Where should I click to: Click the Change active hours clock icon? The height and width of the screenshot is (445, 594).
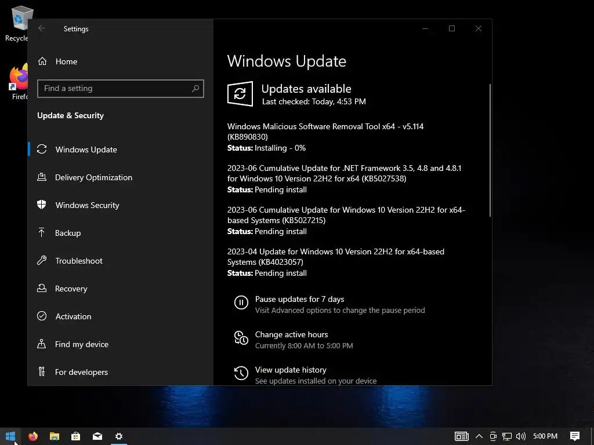[241, 338]
